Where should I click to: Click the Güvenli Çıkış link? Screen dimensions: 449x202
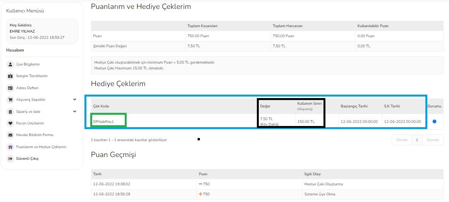coord(27,159)
